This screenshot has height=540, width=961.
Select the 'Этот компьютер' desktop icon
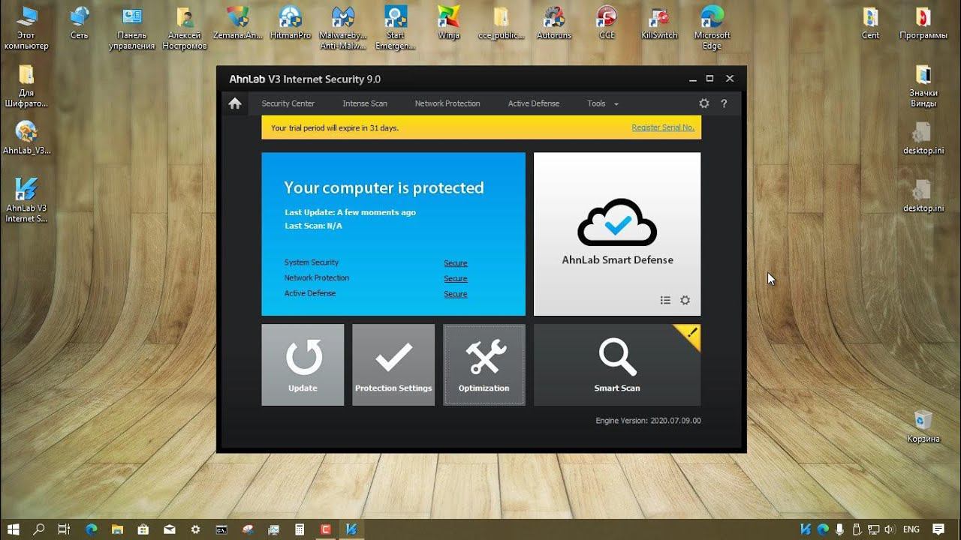pos(26,28)
